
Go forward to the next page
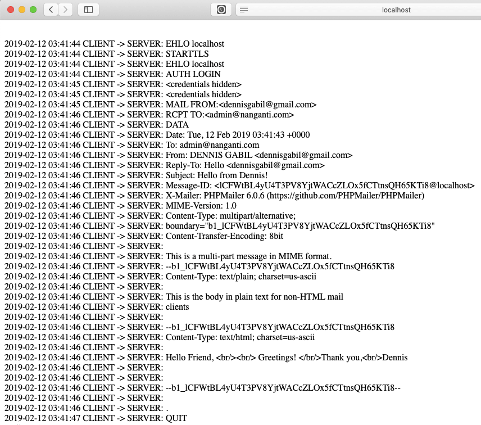[66, 10]
